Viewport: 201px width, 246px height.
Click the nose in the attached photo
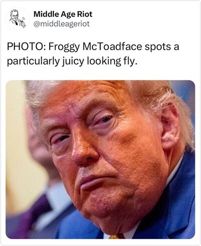click(84, 151)
